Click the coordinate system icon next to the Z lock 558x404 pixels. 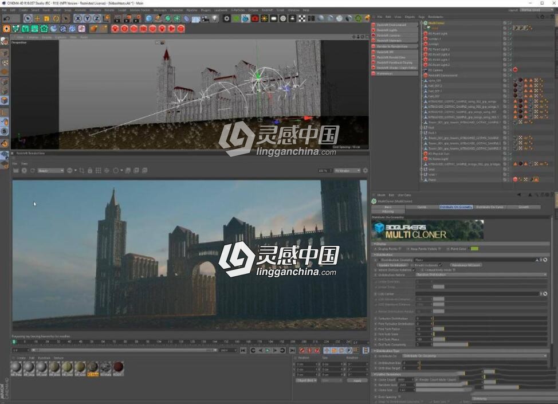[107, 18]
